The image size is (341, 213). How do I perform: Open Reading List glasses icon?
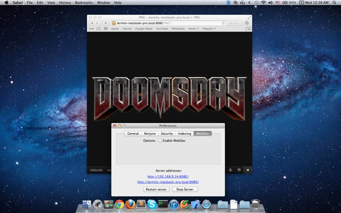coord(92,29)
